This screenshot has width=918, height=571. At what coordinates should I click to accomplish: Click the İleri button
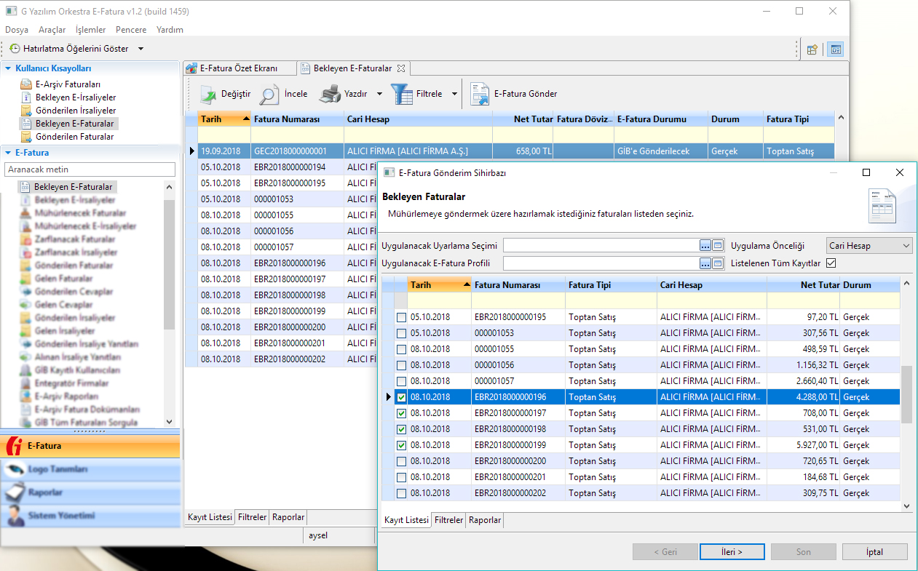[732, 552]
